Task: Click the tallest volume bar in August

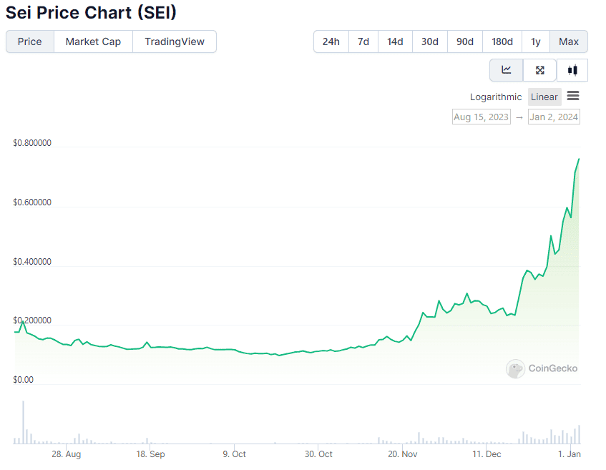Action: (x=23, y=422)
